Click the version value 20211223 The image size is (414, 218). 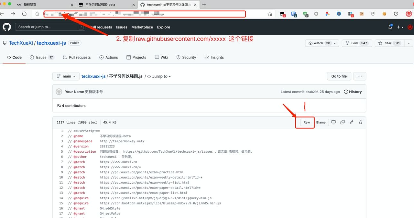point(107,147)
